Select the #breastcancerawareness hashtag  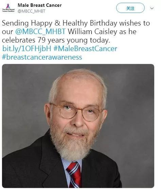click(42, 57)
